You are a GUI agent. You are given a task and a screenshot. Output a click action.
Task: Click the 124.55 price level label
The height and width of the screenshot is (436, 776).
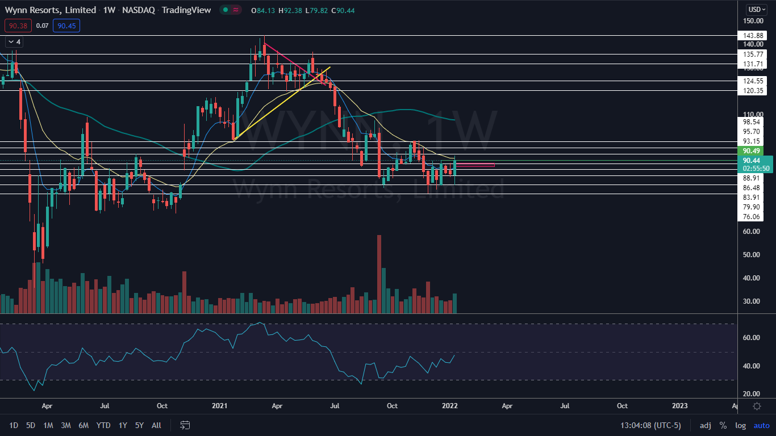[x=752, y=81]
